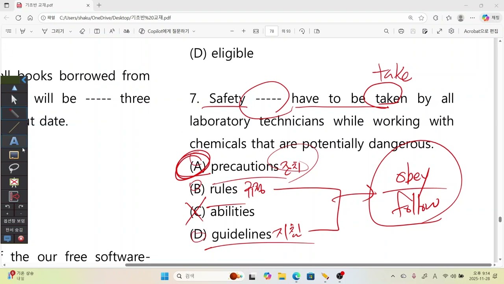Add this page to favorites star
Image resolution: width=504 pixels, height=284 pixels.
(x=421, y=18)
